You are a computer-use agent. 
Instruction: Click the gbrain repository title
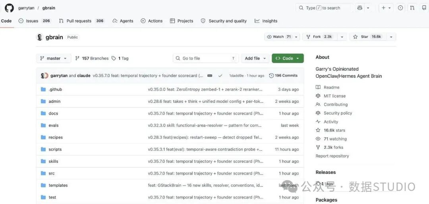[x=54, y=37]
